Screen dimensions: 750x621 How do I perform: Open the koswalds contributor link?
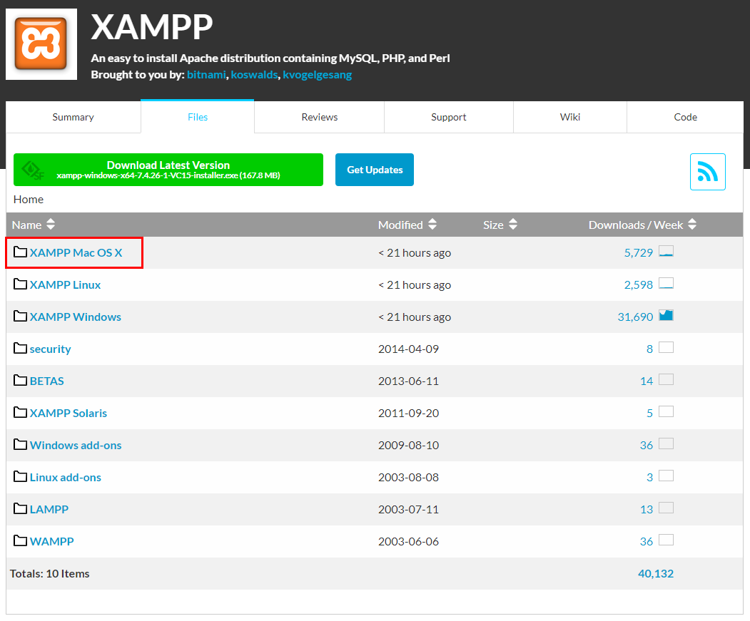click(255, 75)
